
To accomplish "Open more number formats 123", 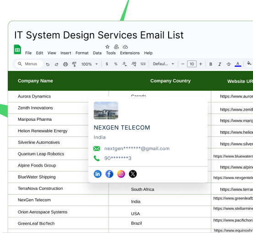I will coord(143,64).
